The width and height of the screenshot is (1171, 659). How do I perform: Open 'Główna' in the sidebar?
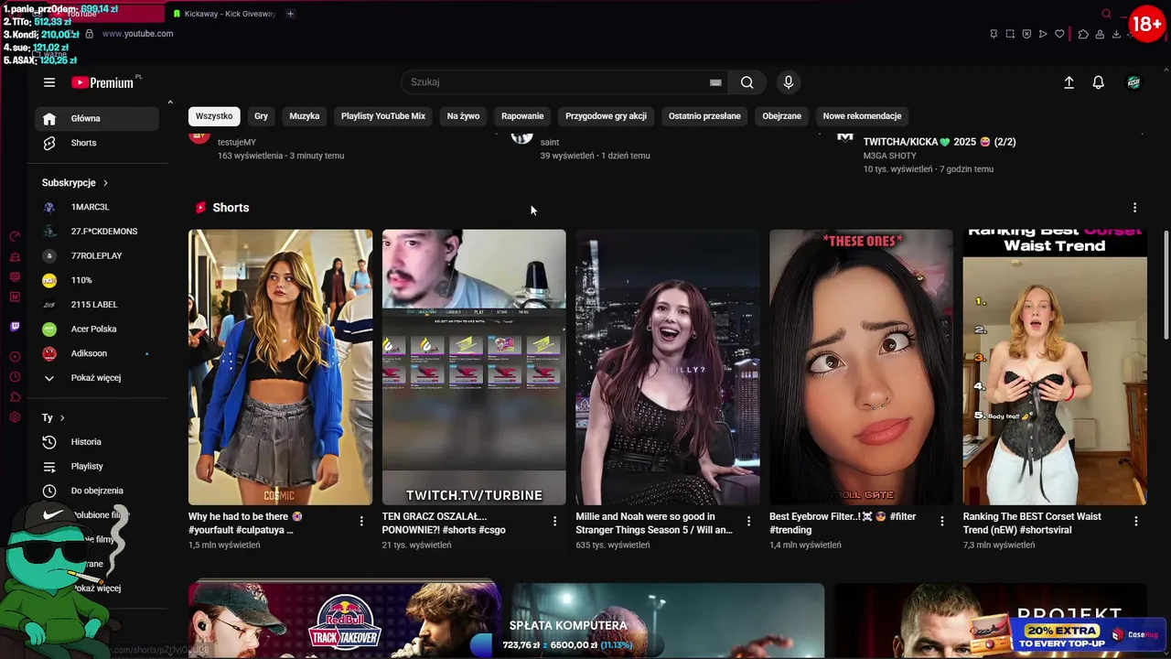97,118
